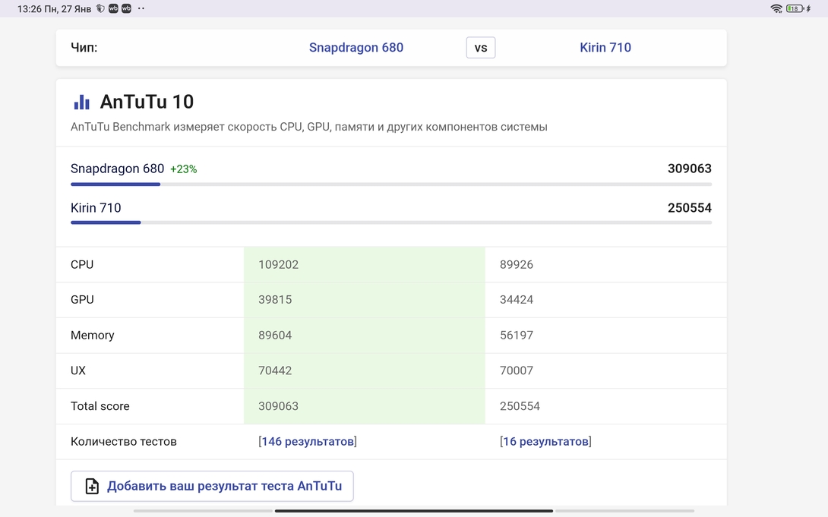828x517 pixels.
Task: Click the plus-document icon on the AnTuTu button
Action: (91, 486)
